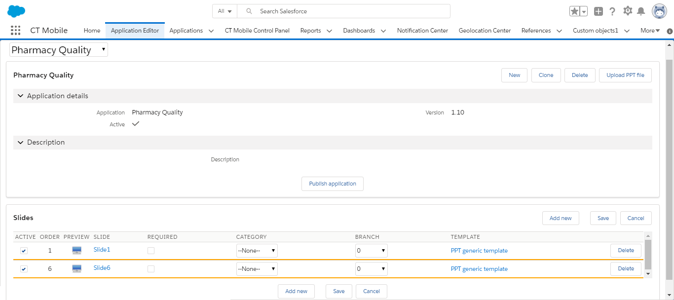
Task: Enable the Required checkbox for Slide1
Action: [x=151, y=251]
